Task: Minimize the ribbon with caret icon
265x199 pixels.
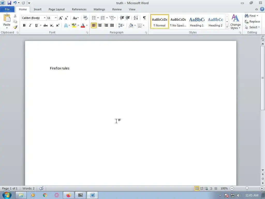Action: pos(256,9)
